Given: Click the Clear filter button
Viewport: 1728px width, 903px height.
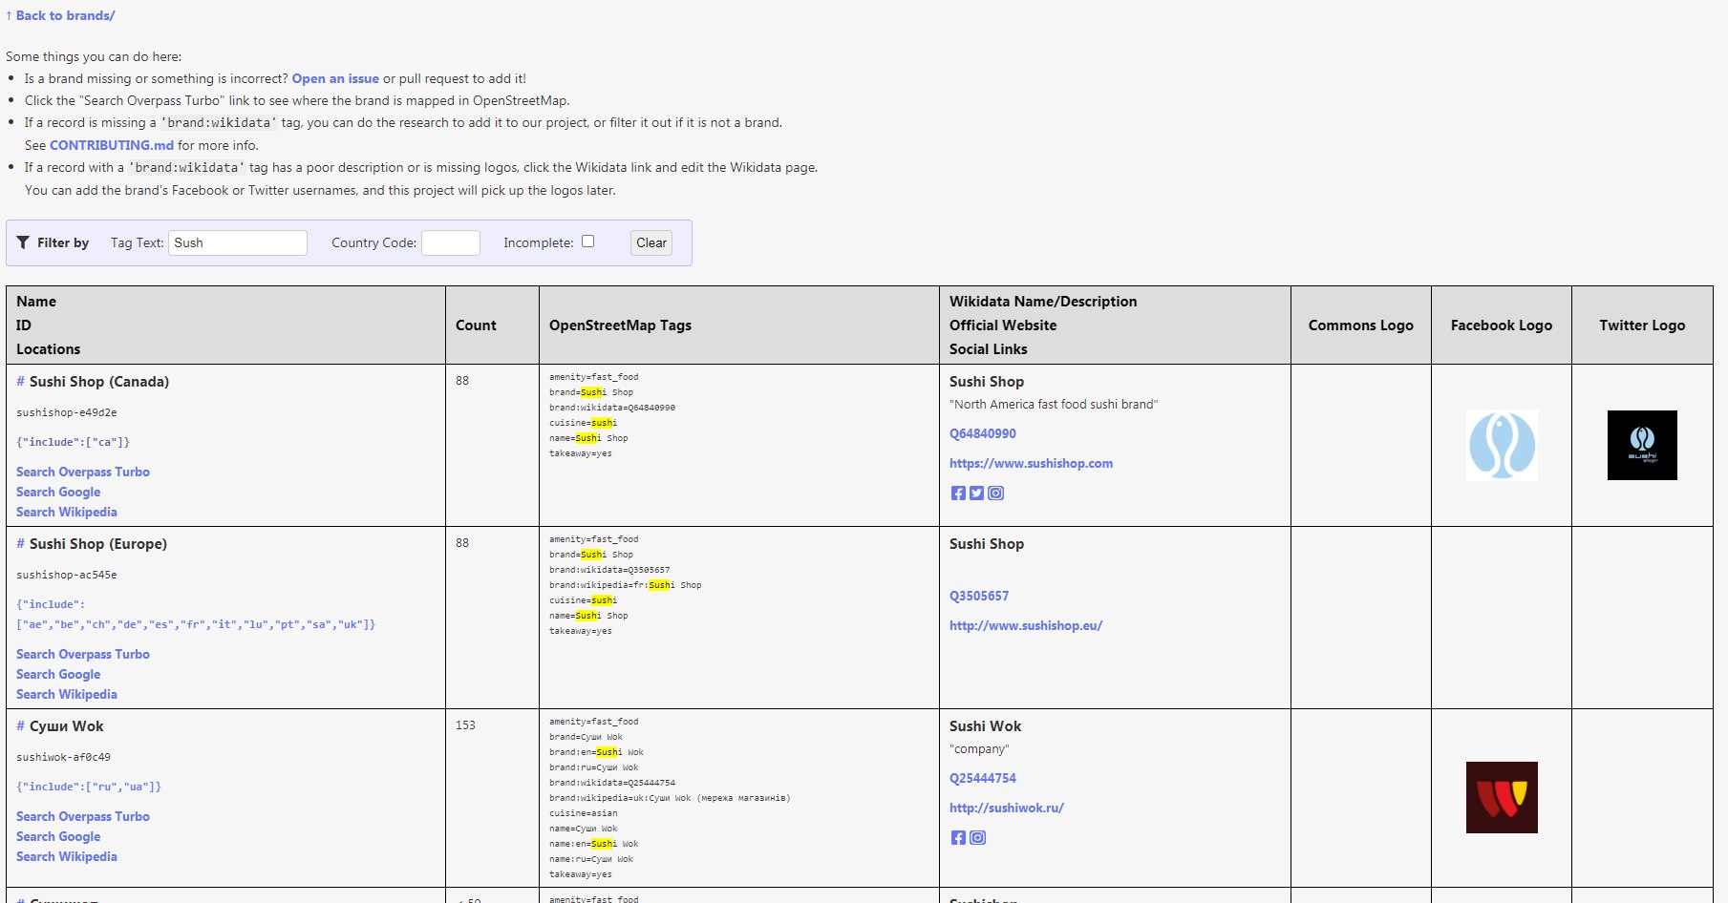Looking at the screenshot, I should (x=651, y=242).
